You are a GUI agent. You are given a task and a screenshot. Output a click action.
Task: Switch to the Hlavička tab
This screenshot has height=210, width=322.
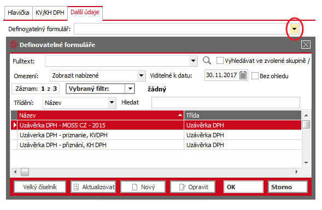pyautogui.click(x=19, y=13)
